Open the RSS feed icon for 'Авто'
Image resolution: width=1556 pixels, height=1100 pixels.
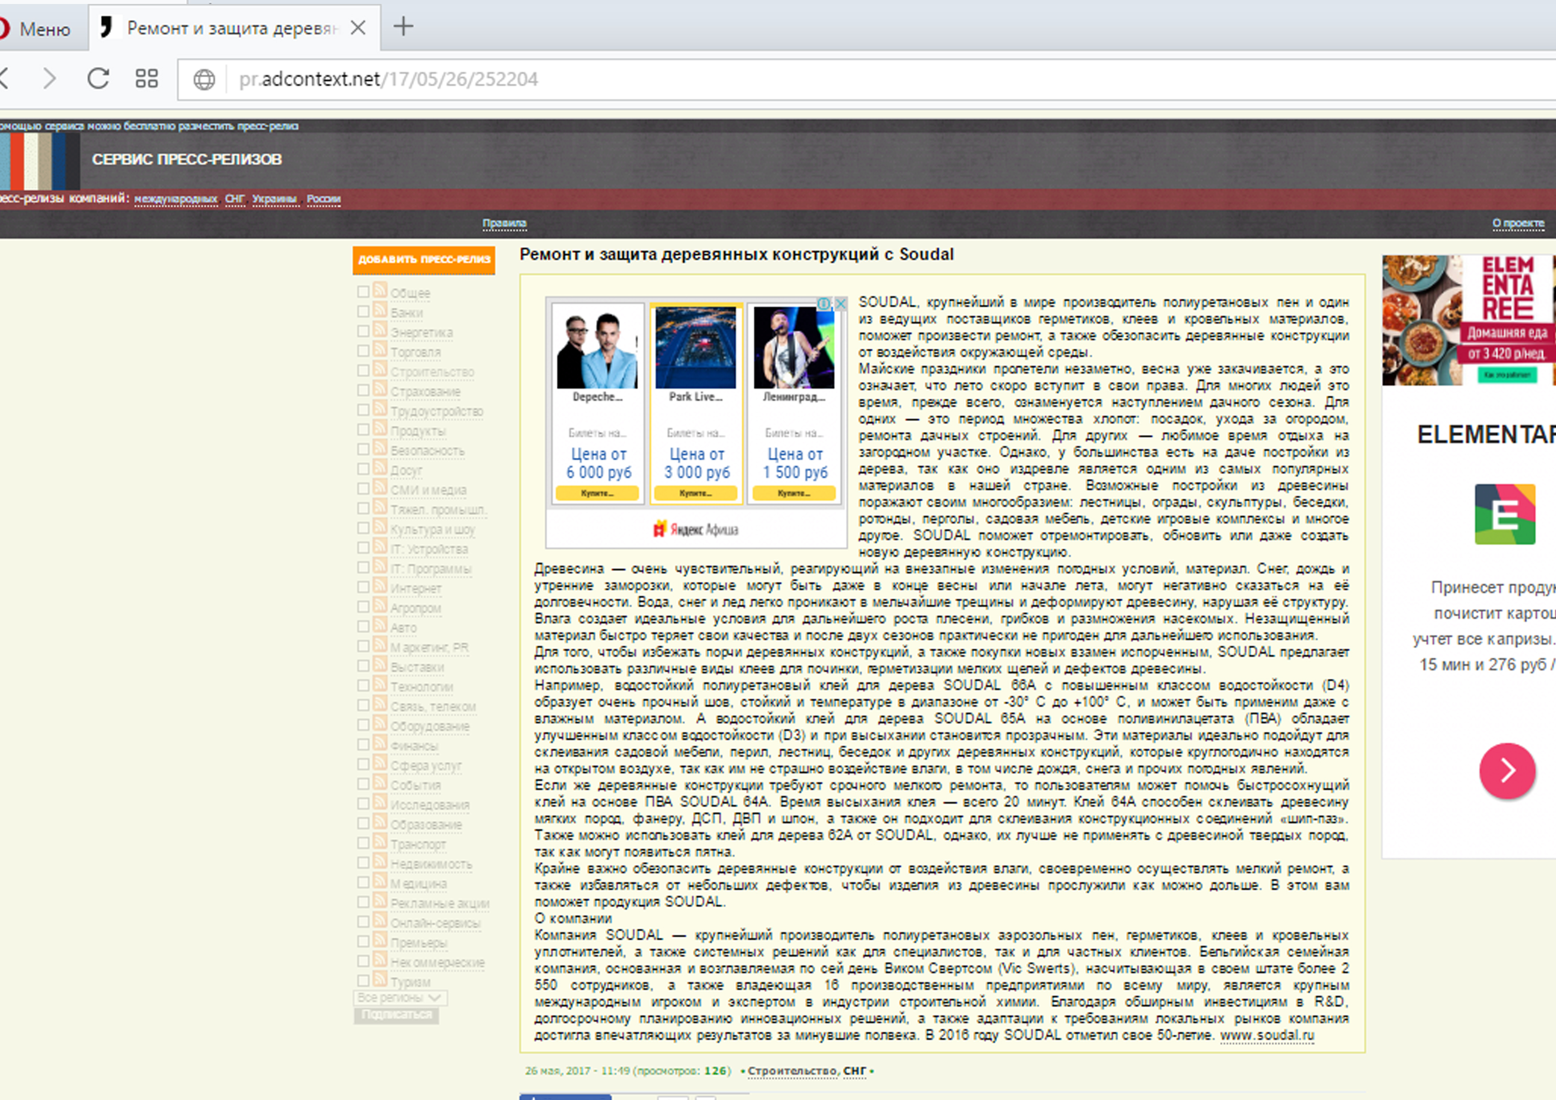click(380, 625)
